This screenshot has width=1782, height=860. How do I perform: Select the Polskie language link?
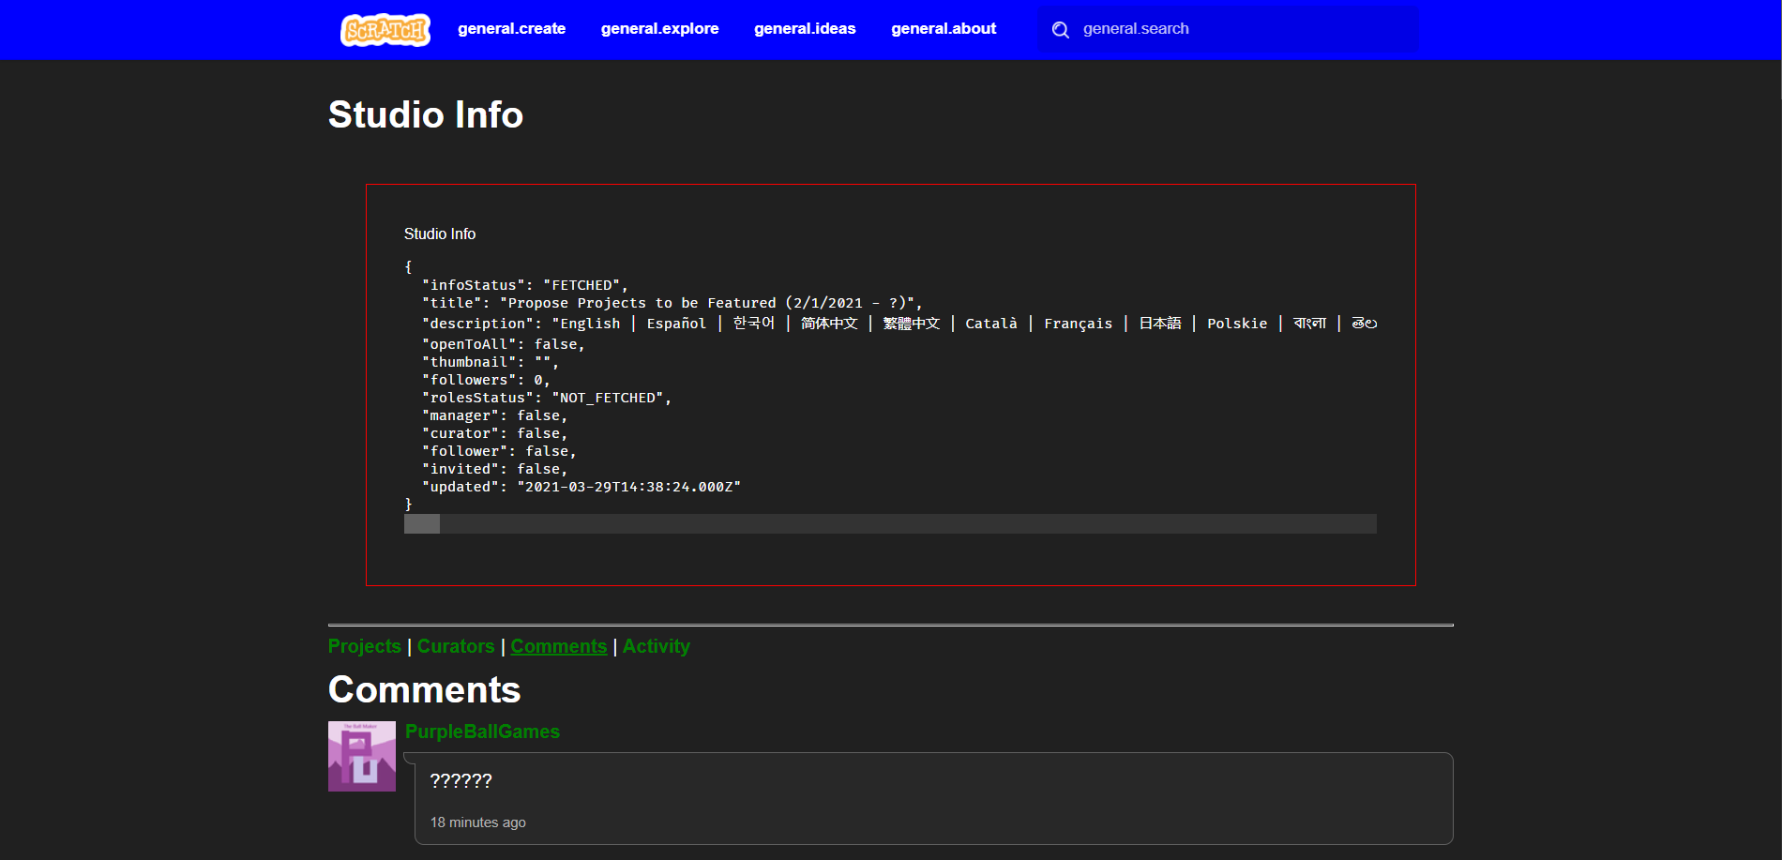pos(1237,323)
